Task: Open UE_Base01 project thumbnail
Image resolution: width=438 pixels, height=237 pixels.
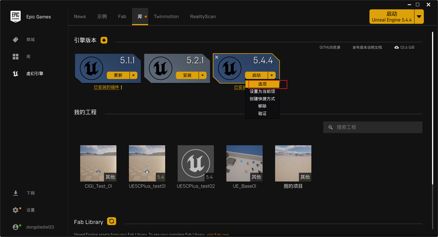Action: 244,163
